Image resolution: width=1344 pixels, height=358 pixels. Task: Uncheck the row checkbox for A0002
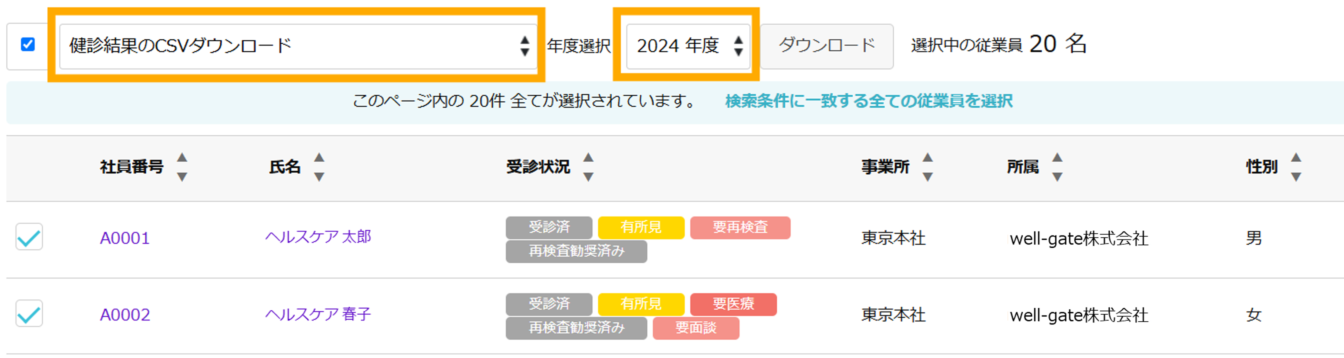coord(29,314)
